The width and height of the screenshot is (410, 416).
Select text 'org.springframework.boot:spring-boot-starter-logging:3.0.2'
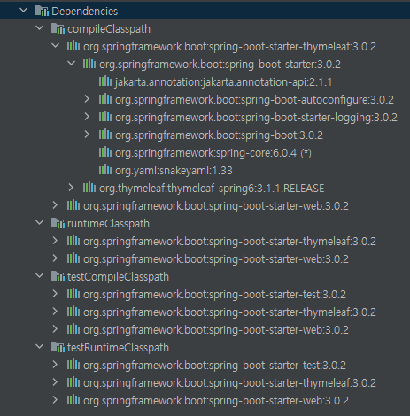[256, 118]
